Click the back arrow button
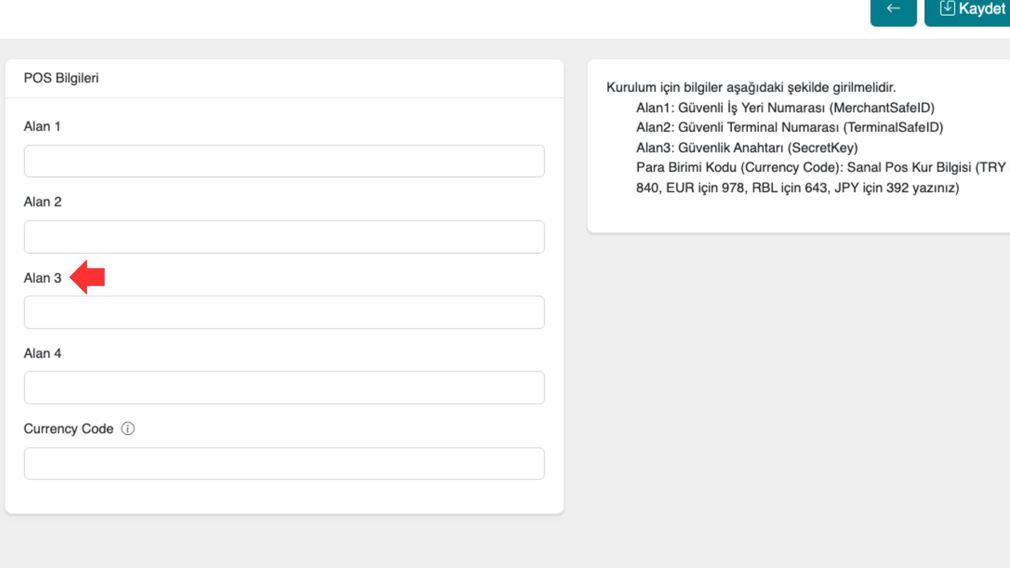Image resolution: width=1010 pixels, height=568 pixels. point(893,9)
